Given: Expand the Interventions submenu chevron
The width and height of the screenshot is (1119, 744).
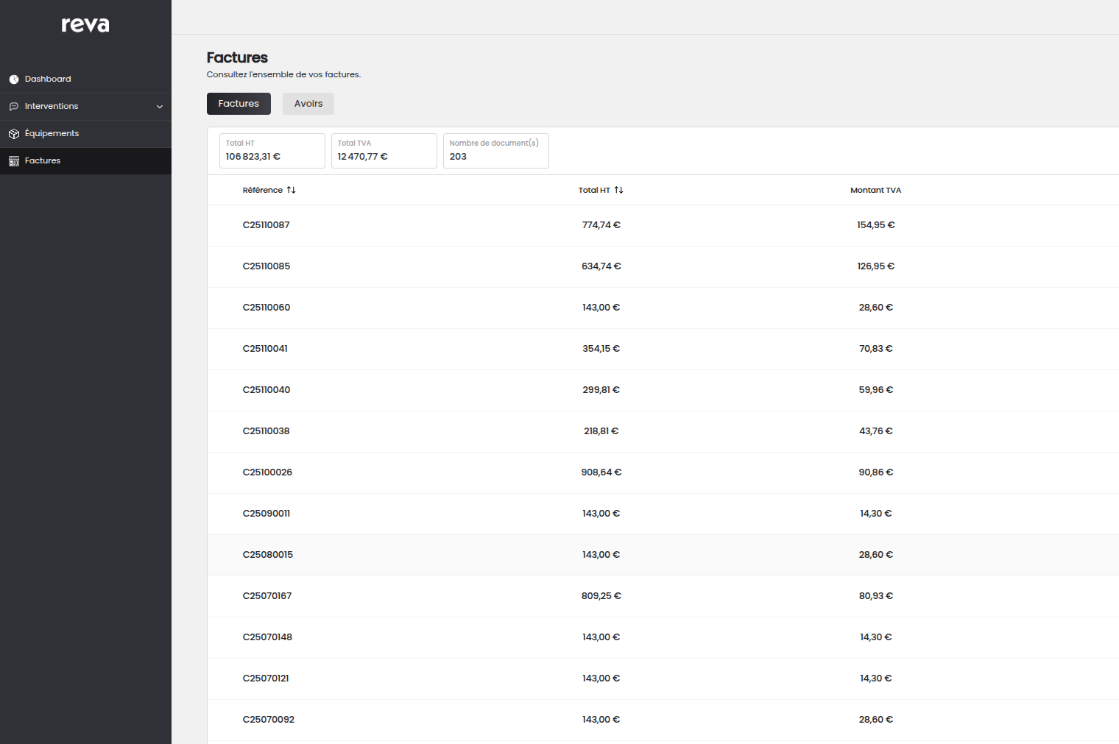Looking at the screenshot, I should (x=160, y=107).
